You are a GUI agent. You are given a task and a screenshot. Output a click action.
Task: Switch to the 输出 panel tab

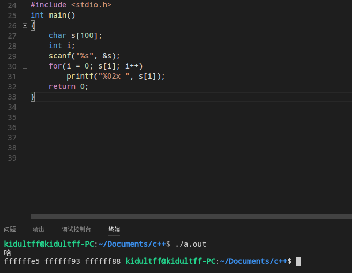39,229
